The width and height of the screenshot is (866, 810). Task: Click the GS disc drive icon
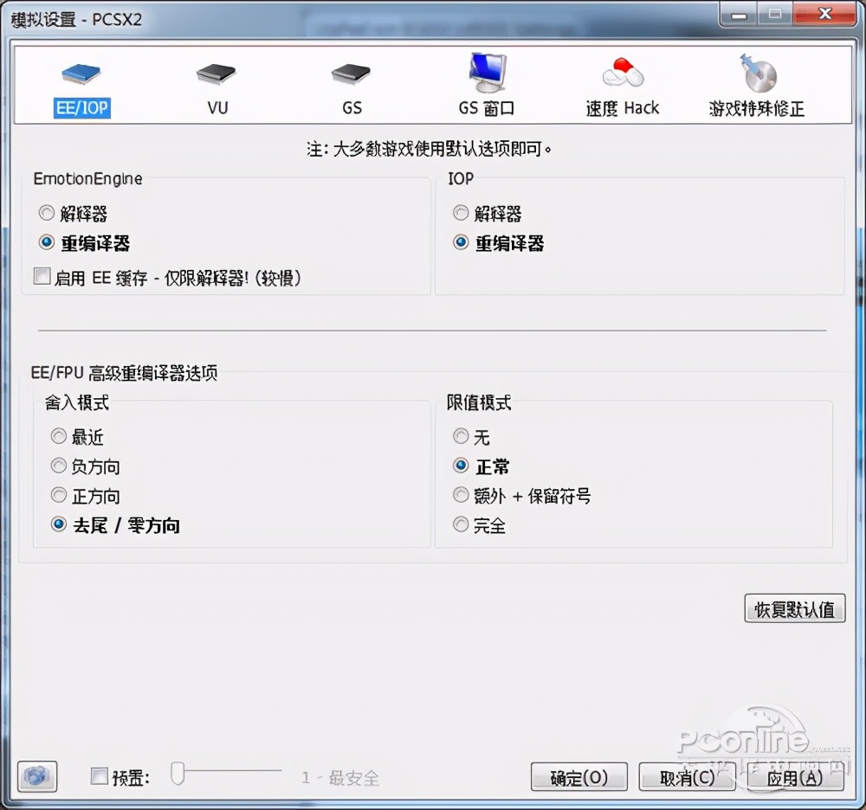click(351, 74)
